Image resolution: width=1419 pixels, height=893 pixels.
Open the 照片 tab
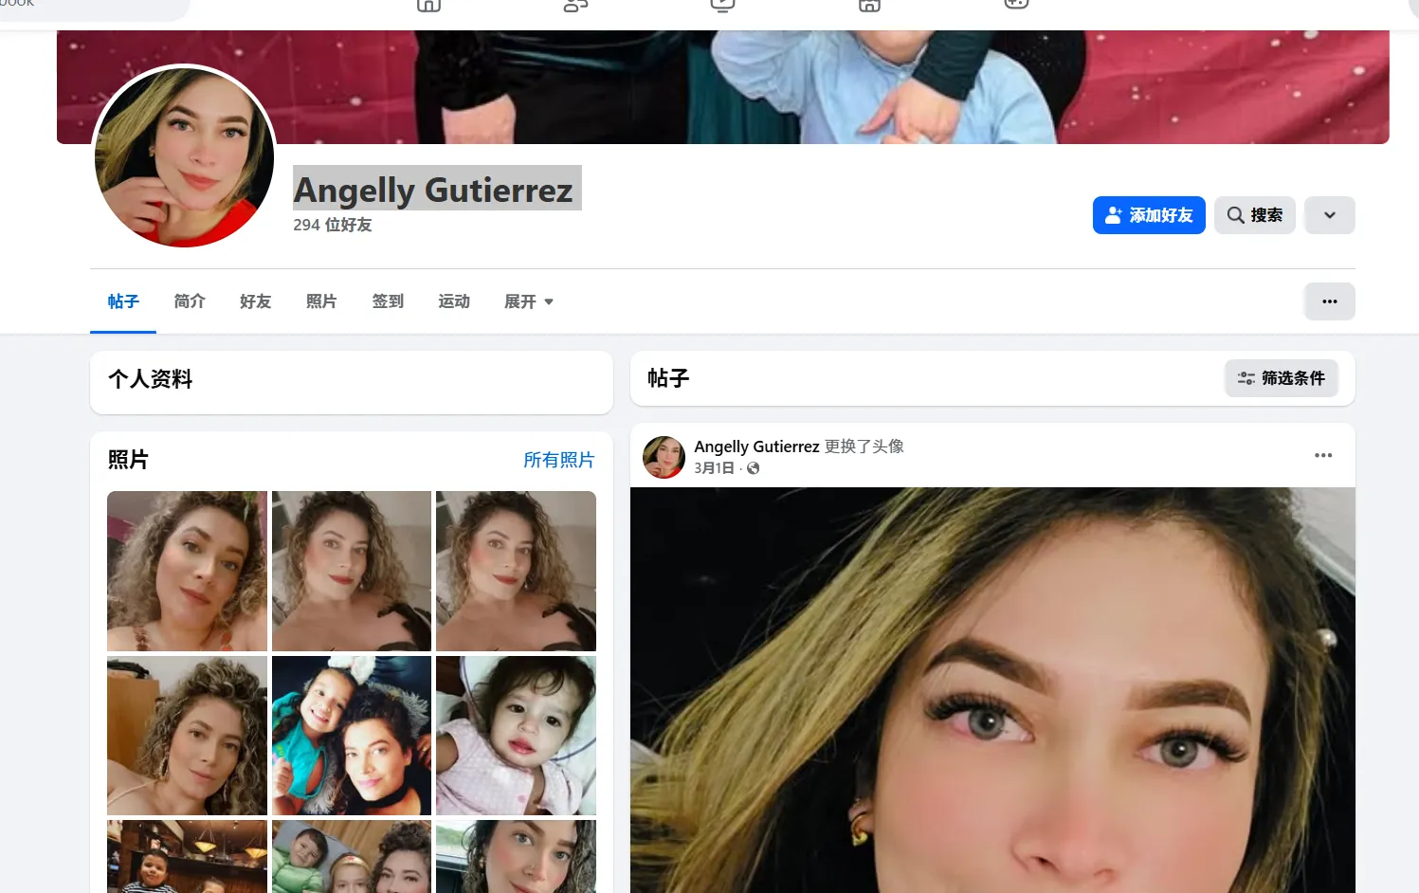pyautogui.click(x=321, y=301)
